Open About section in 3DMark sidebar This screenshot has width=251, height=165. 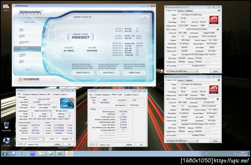pyautogui.click(x=22, y=61)
